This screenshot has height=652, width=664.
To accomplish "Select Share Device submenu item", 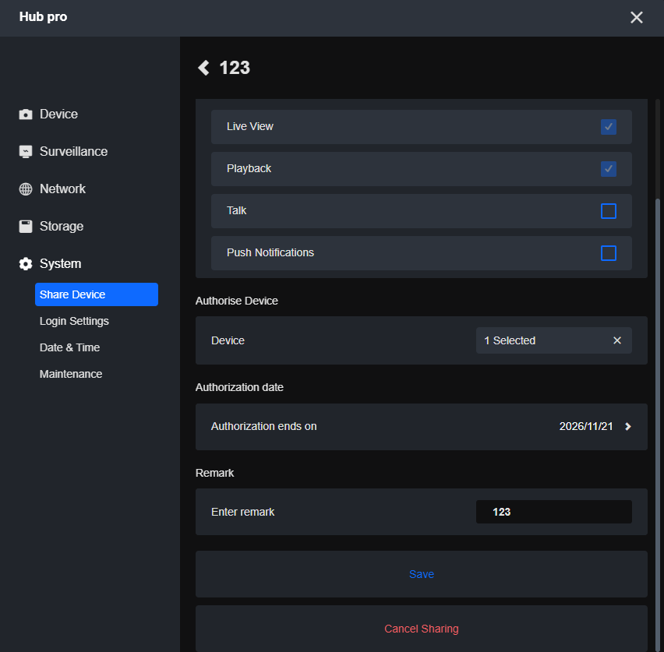I will tap(97, 294).
